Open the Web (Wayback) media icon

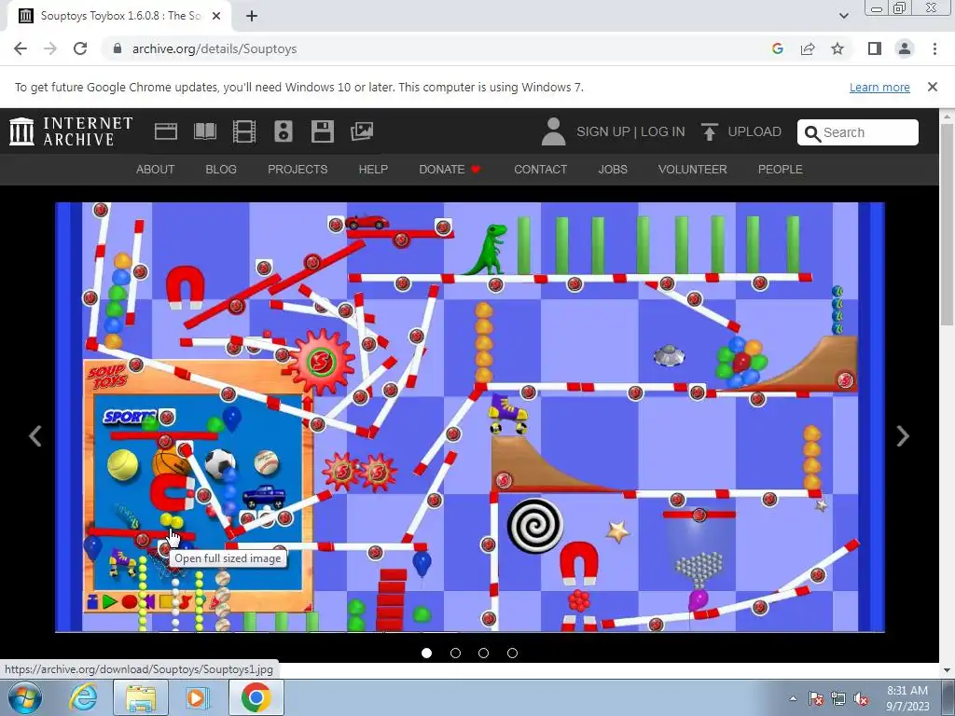pyautogui.click(x=166, y=131)
